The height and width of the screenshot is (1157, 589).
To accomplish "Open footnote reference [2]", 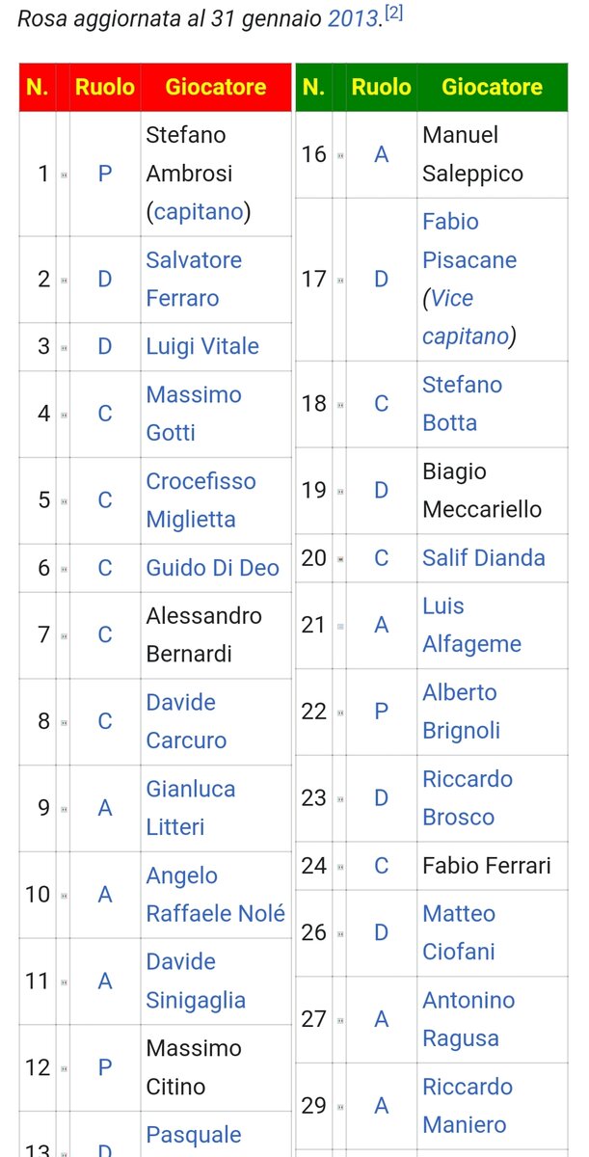I will (x=393, y=13).
